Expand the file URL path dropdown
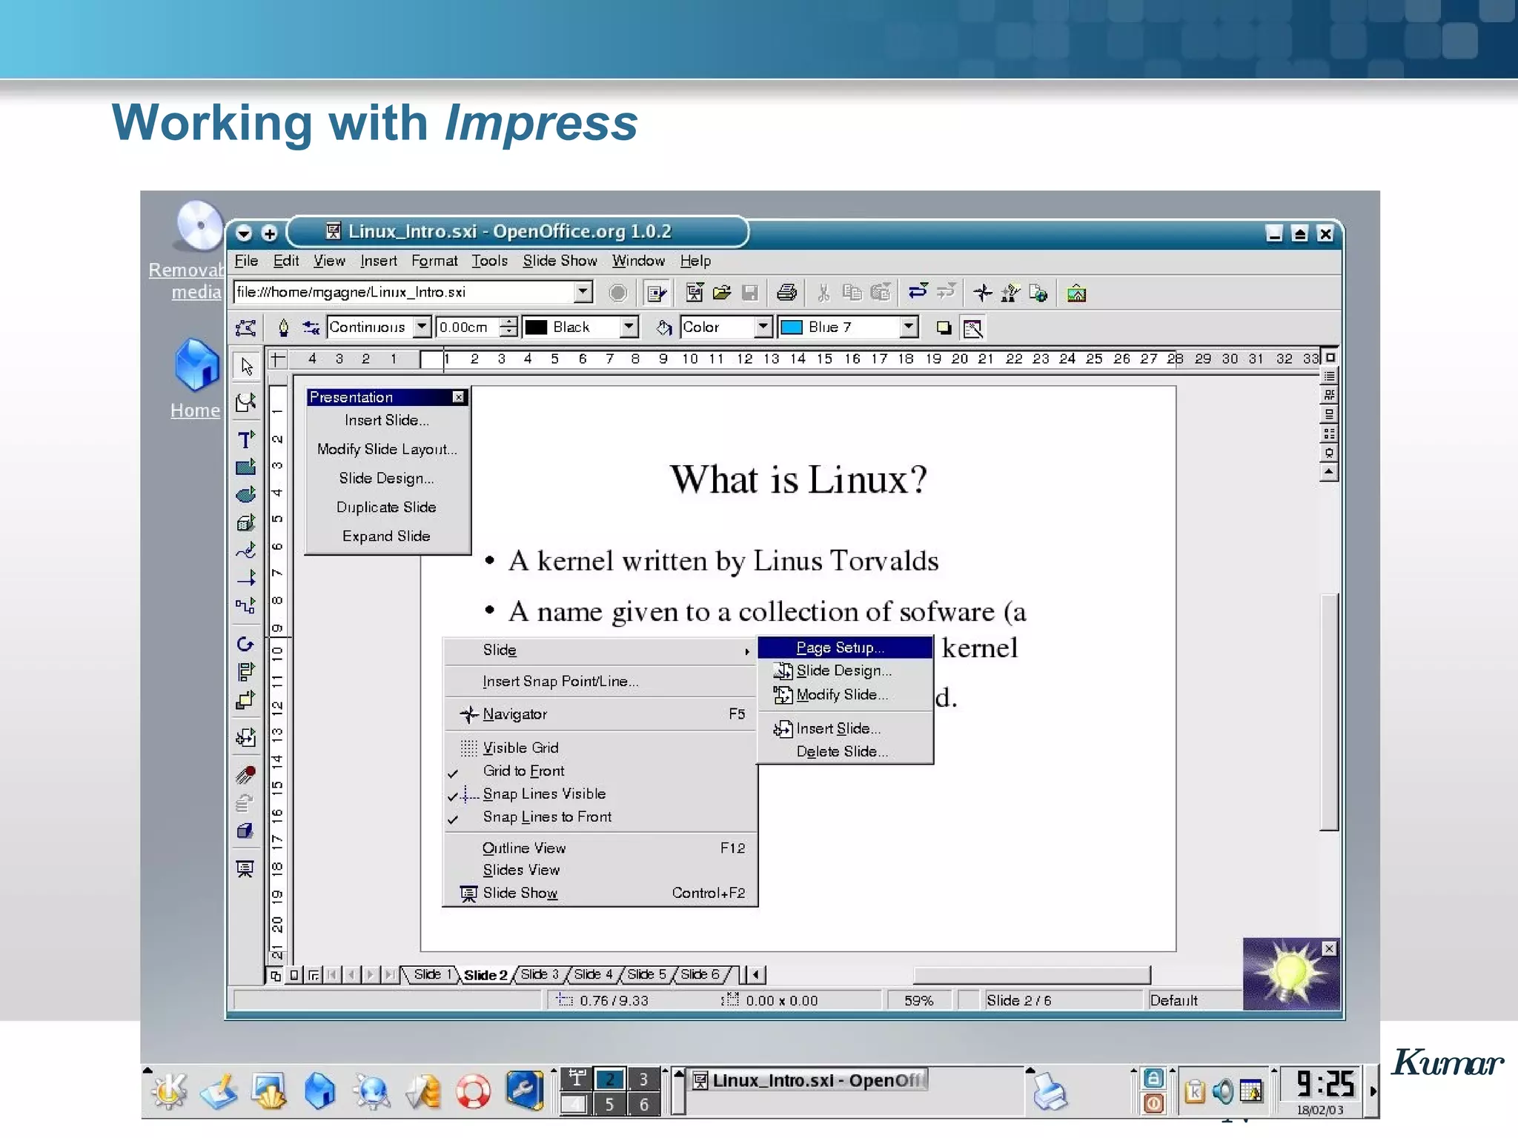 (x=583, y=292)
